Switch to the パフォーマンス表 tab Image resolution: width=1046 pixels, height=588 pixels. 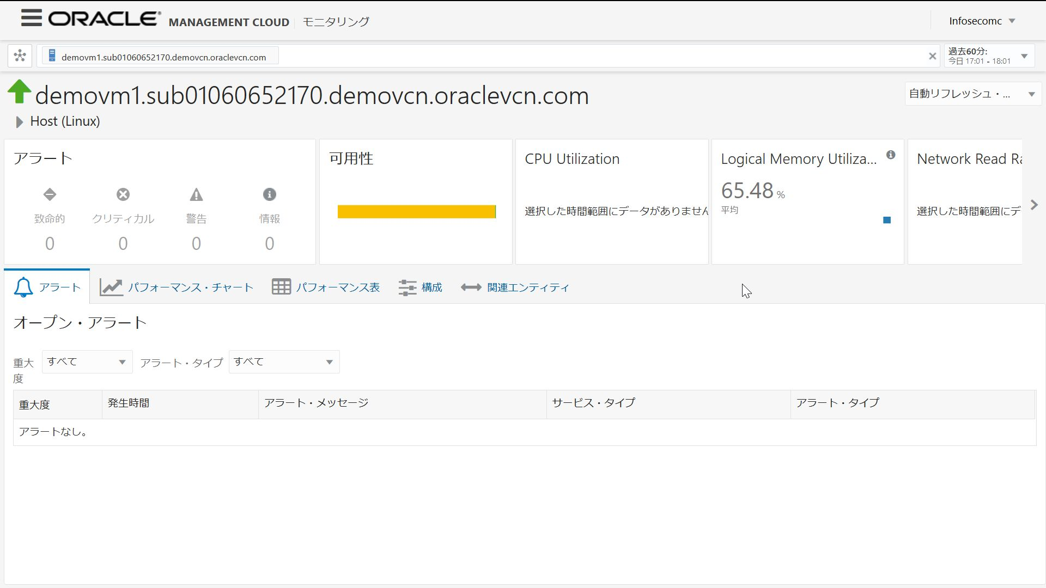tap(326, 287)
